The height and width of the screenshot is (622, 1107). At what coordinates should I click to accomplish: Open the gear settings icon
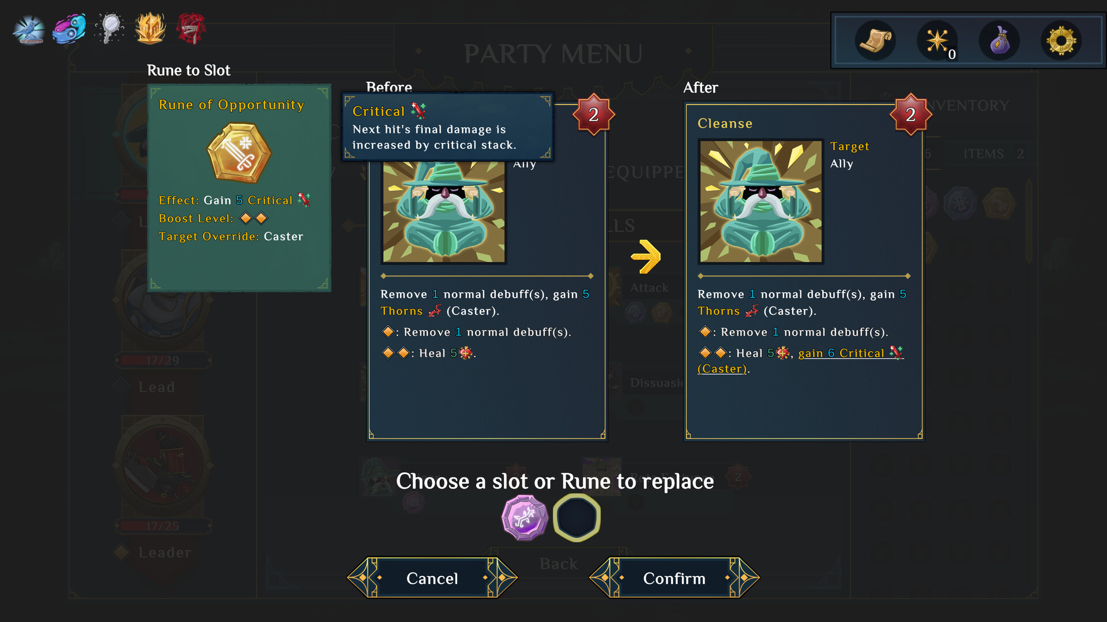point(1061,41)
